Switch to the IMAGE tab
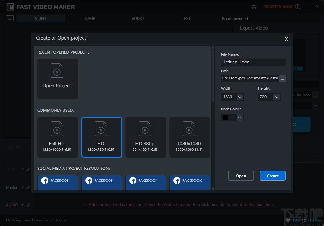The image size is (324, 226). (x=89, y=19)
